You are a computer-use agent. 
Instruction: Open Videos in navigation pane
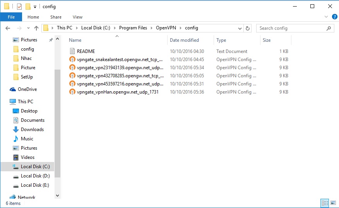24,157
